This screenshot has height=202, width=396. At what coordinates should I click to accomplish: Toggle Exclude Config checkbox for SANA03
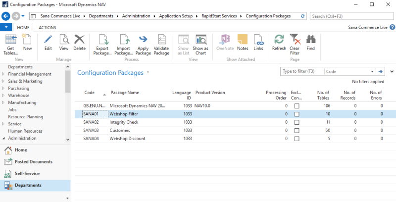click(297, 131)
